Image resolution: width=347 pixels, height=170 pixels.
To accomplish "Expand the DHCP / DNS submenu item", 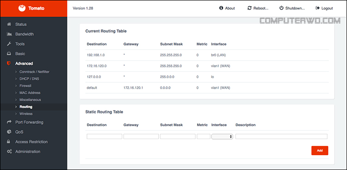I will (29, 79).
